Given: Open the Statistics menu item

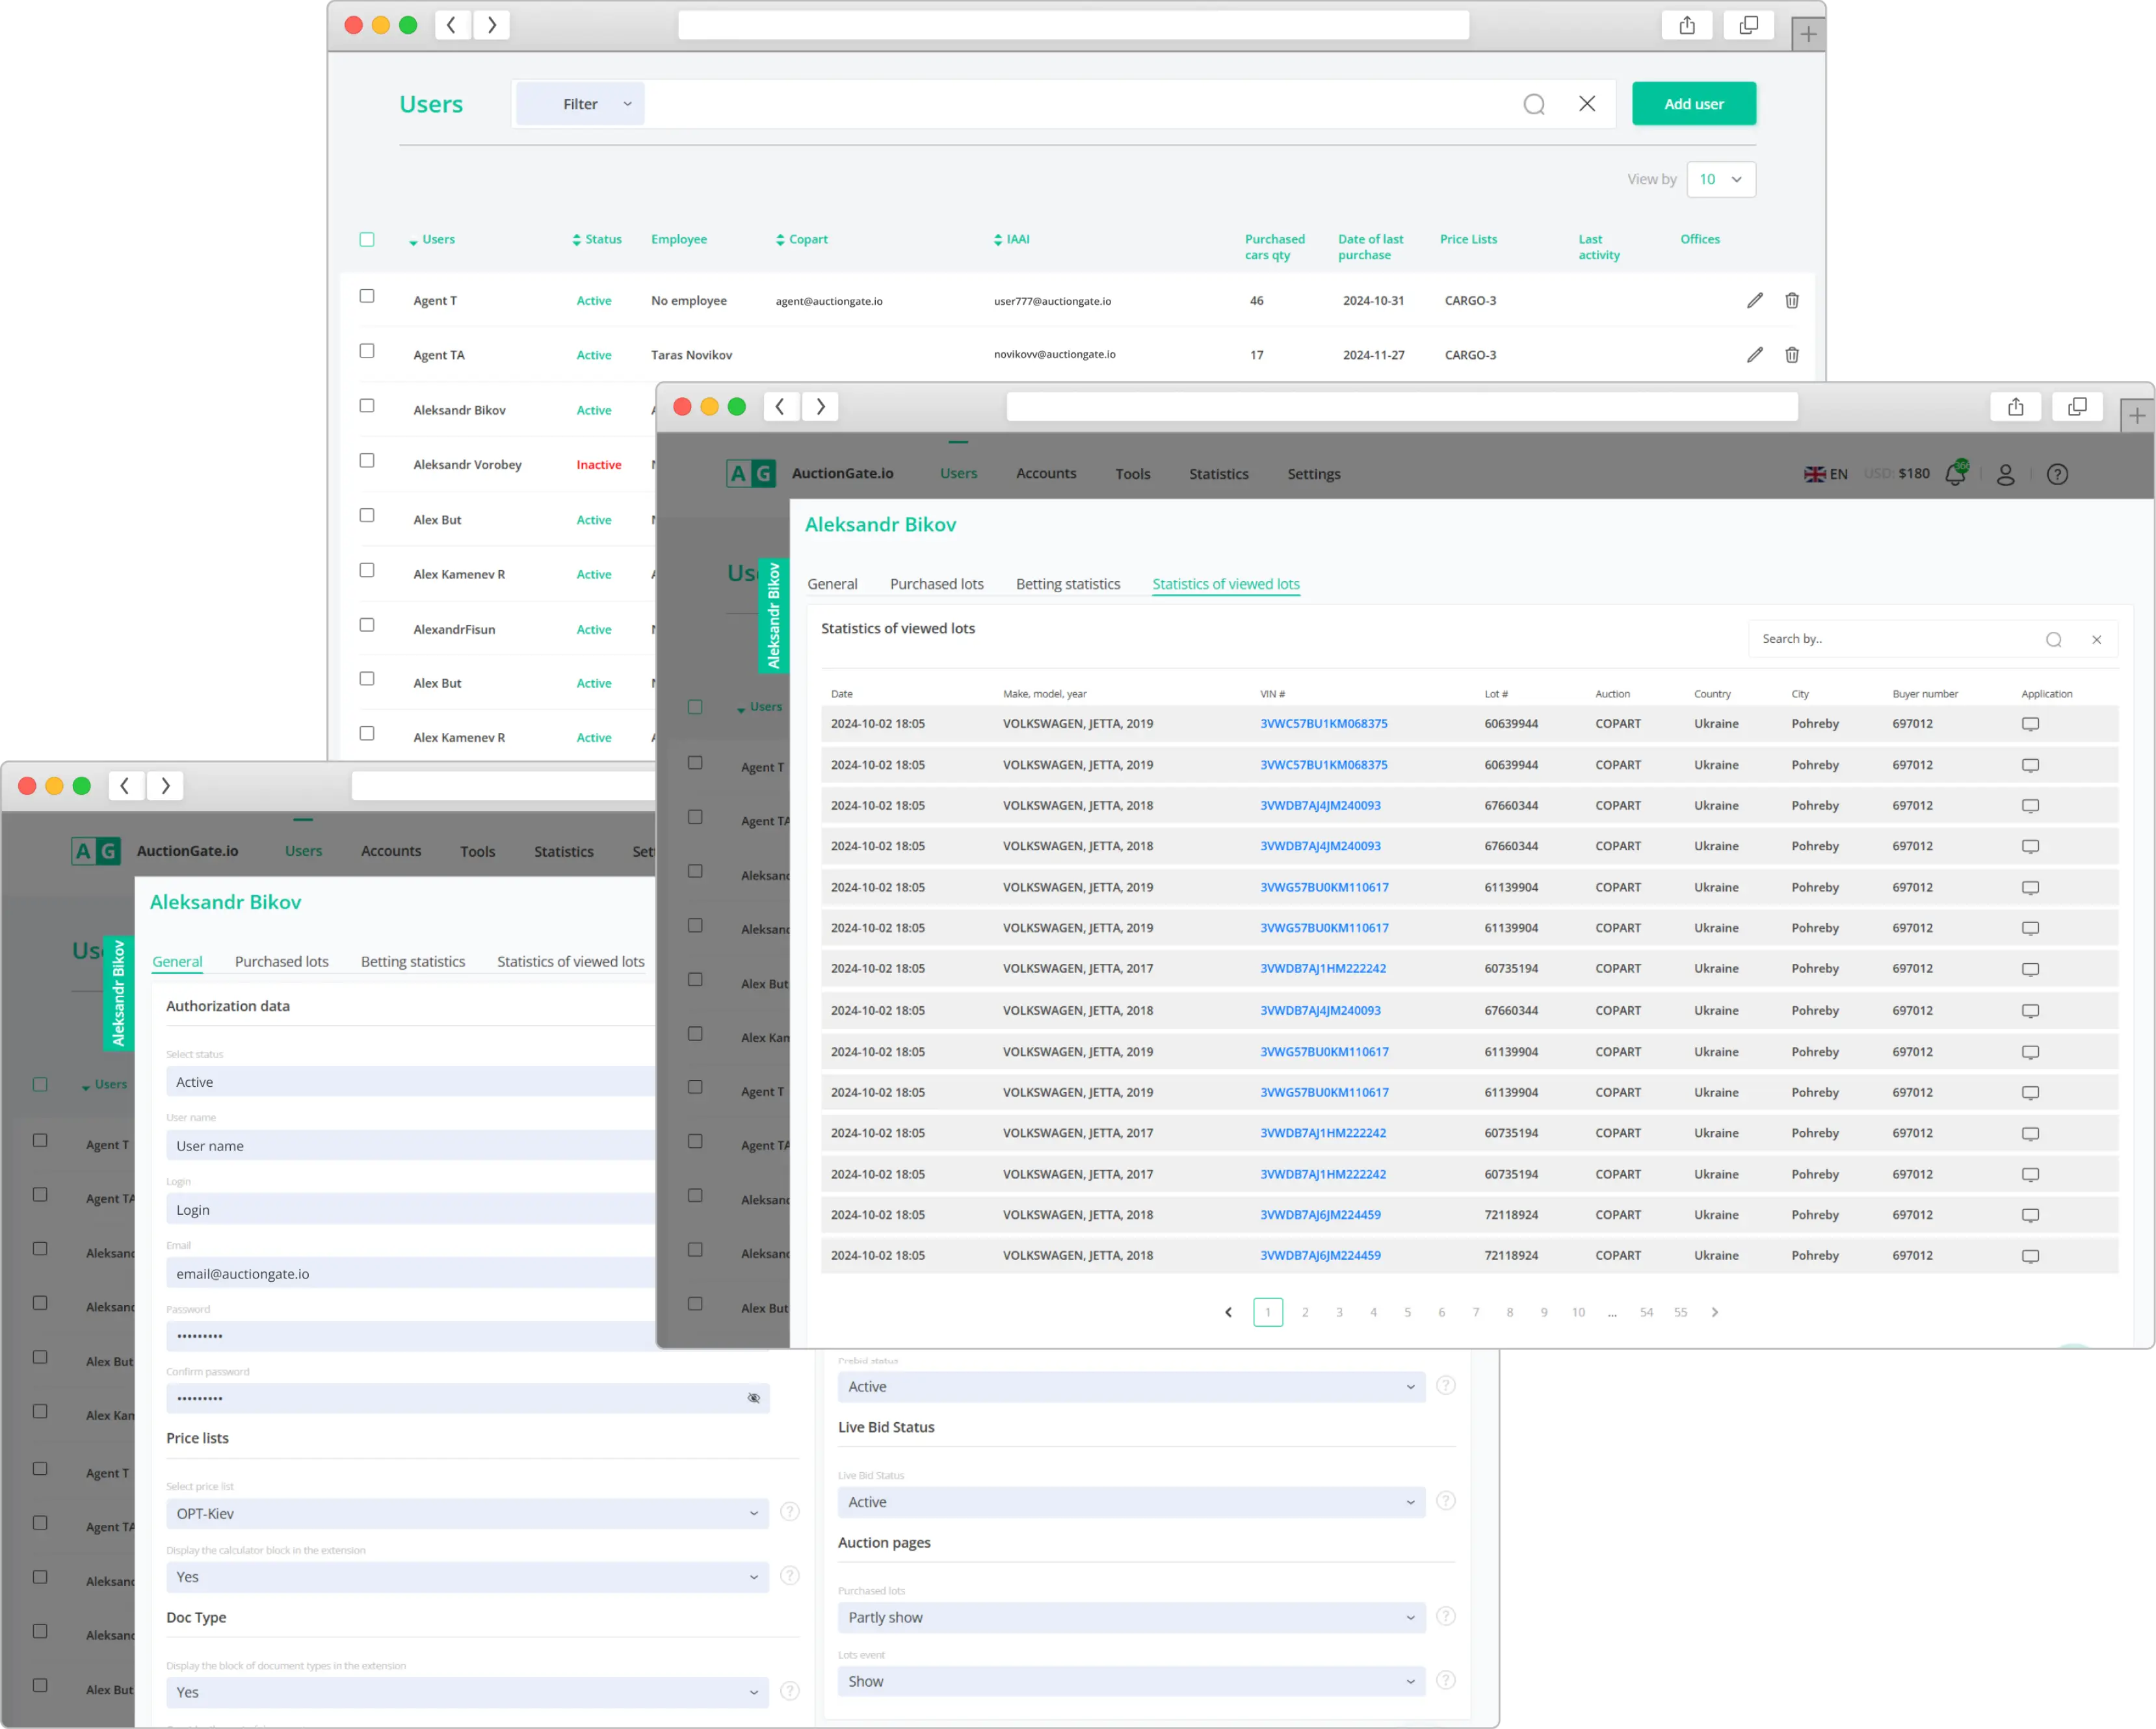Looking at the screenshot, I should (x=1219, y=474).
